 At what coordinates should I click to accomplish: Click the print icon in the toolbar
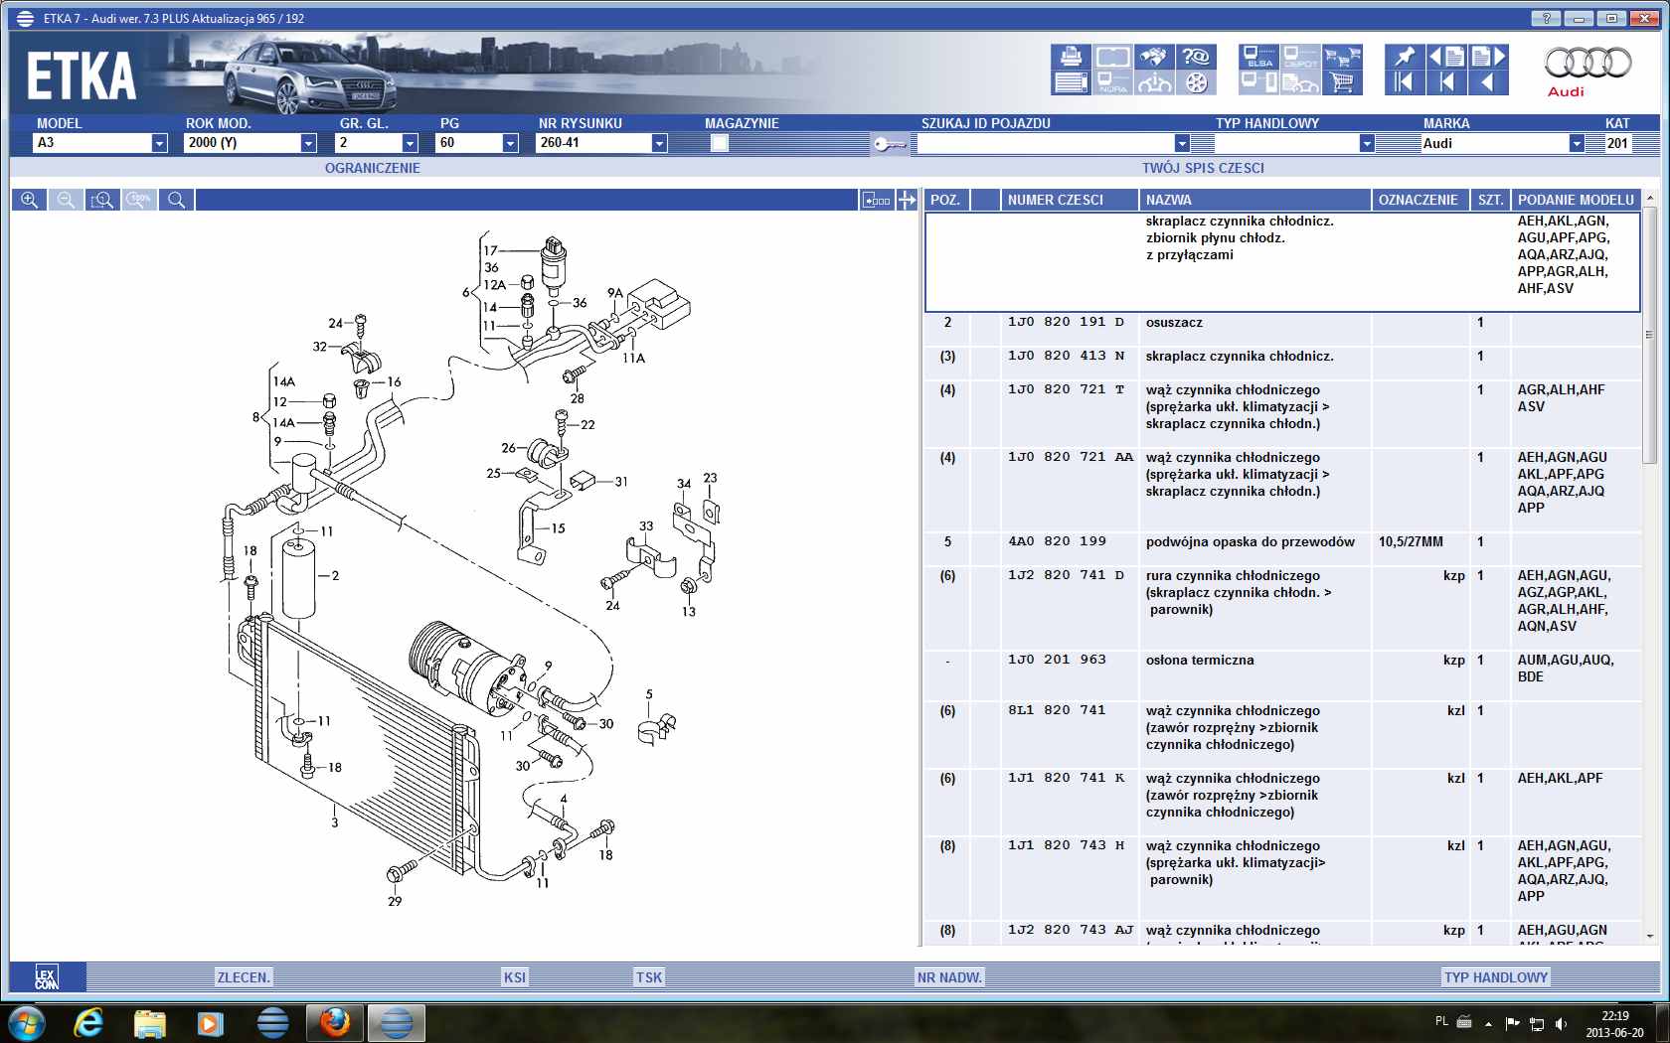click(x=1071, y=57)
